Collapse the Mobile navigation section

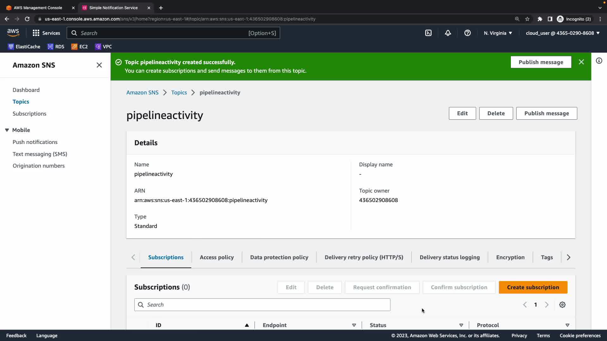click(x=7, y=130)
